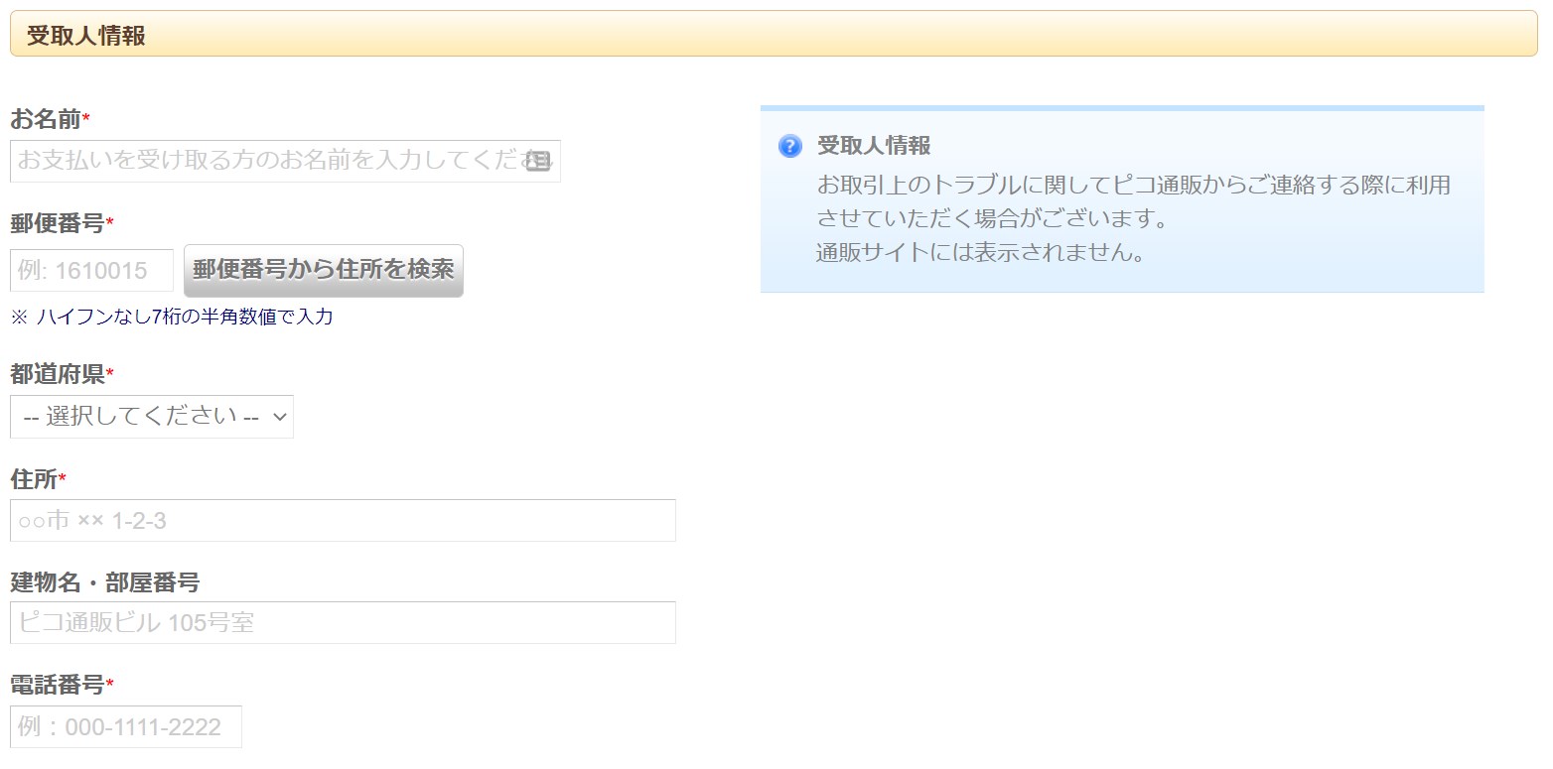Viewport: 1553px width, 769px height.
Task: Click the autofill contact icon in name field
Action: (537, 161)
